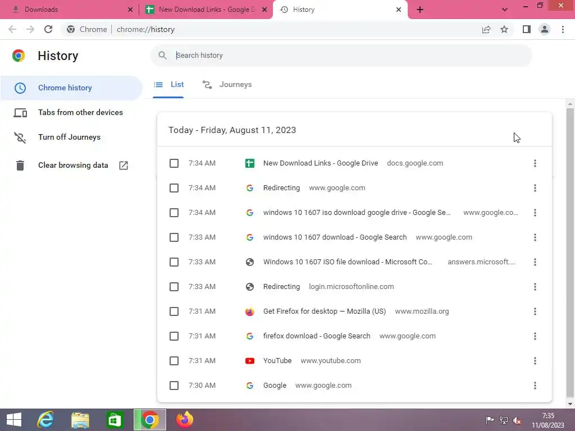Open the side panel icon

527,29
